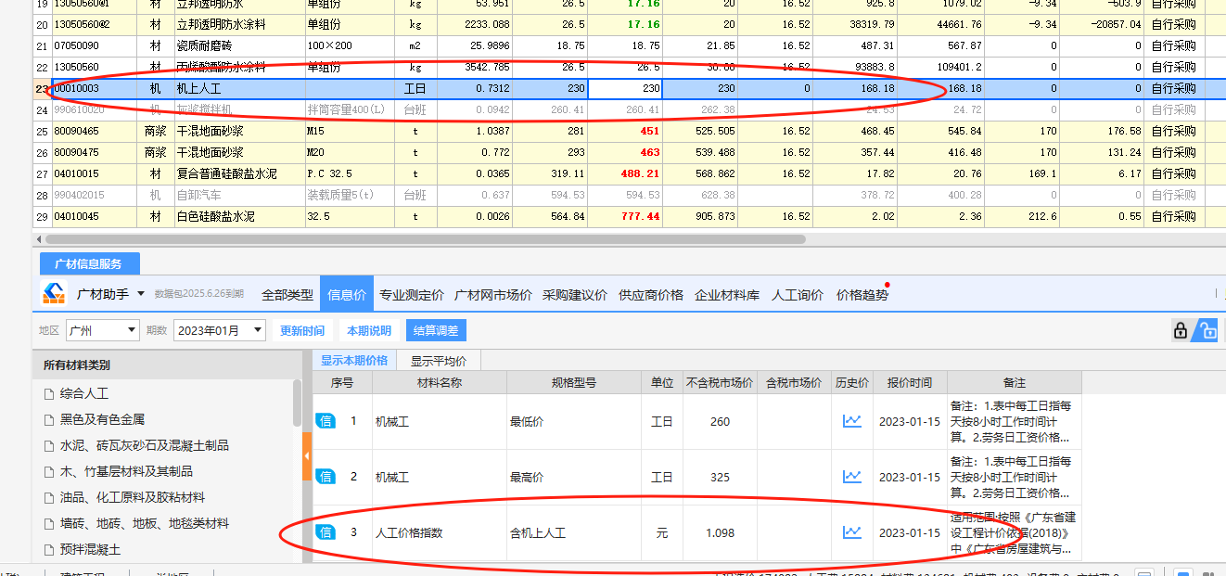This screenshot has height=576, width=1226.
Task: Click the 广材信息服务 panel tab
Action: click(x=90, y=263)
